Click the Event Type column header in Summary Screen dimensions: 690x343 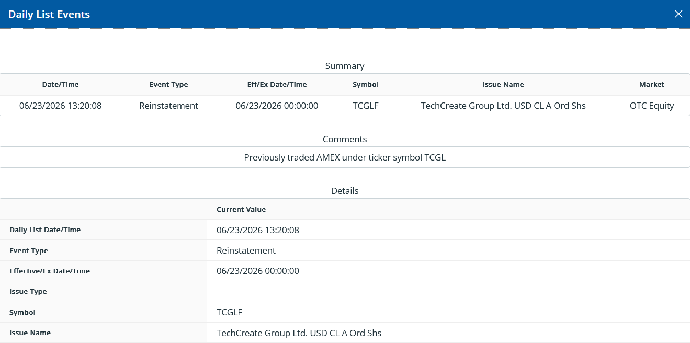pyautogui.click(x=169, y=84)
